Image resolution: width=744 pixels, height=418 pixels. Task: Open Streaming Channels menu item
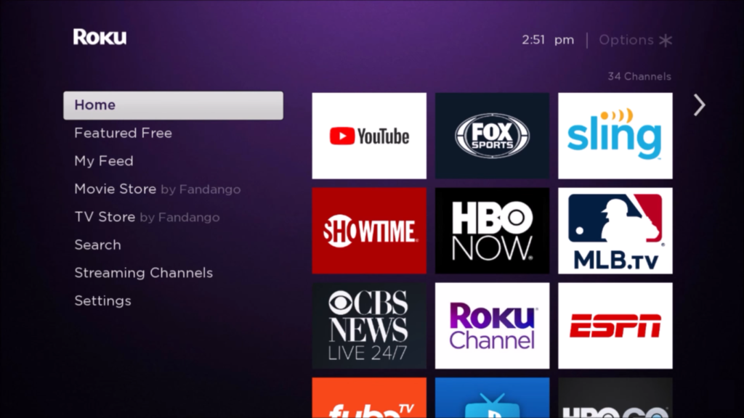(x=144, y=273)
